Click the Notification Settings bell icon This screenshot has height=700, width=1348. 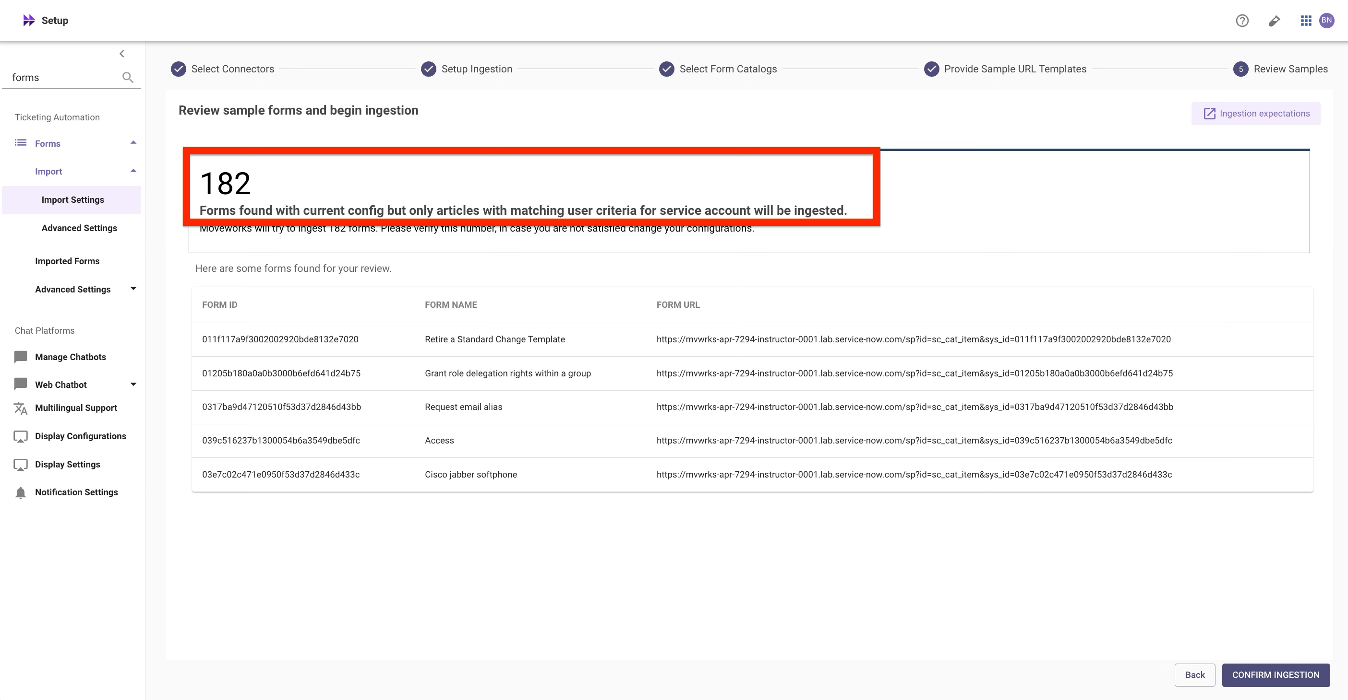(x=21, y=492)
